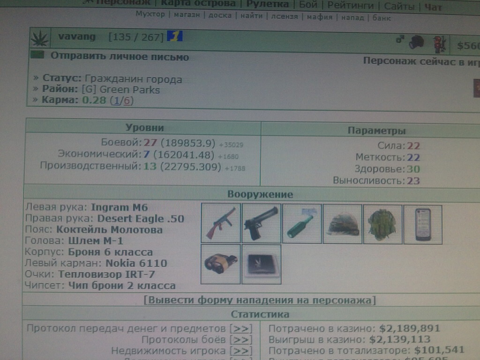This screenshot has height=360, width=480.
Task: Click the player name vavang
Action: [x=77, y=37]
